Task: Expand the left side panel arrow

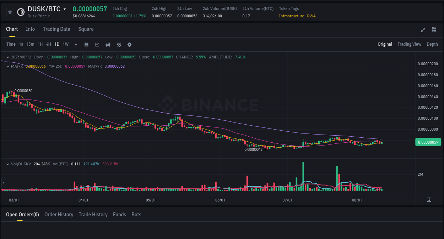Action: [x=3, y=183]
